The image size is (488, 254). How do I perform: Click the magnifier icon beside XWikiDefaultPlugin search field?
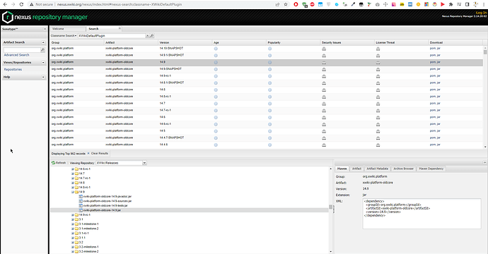click(x=152, y=36)
